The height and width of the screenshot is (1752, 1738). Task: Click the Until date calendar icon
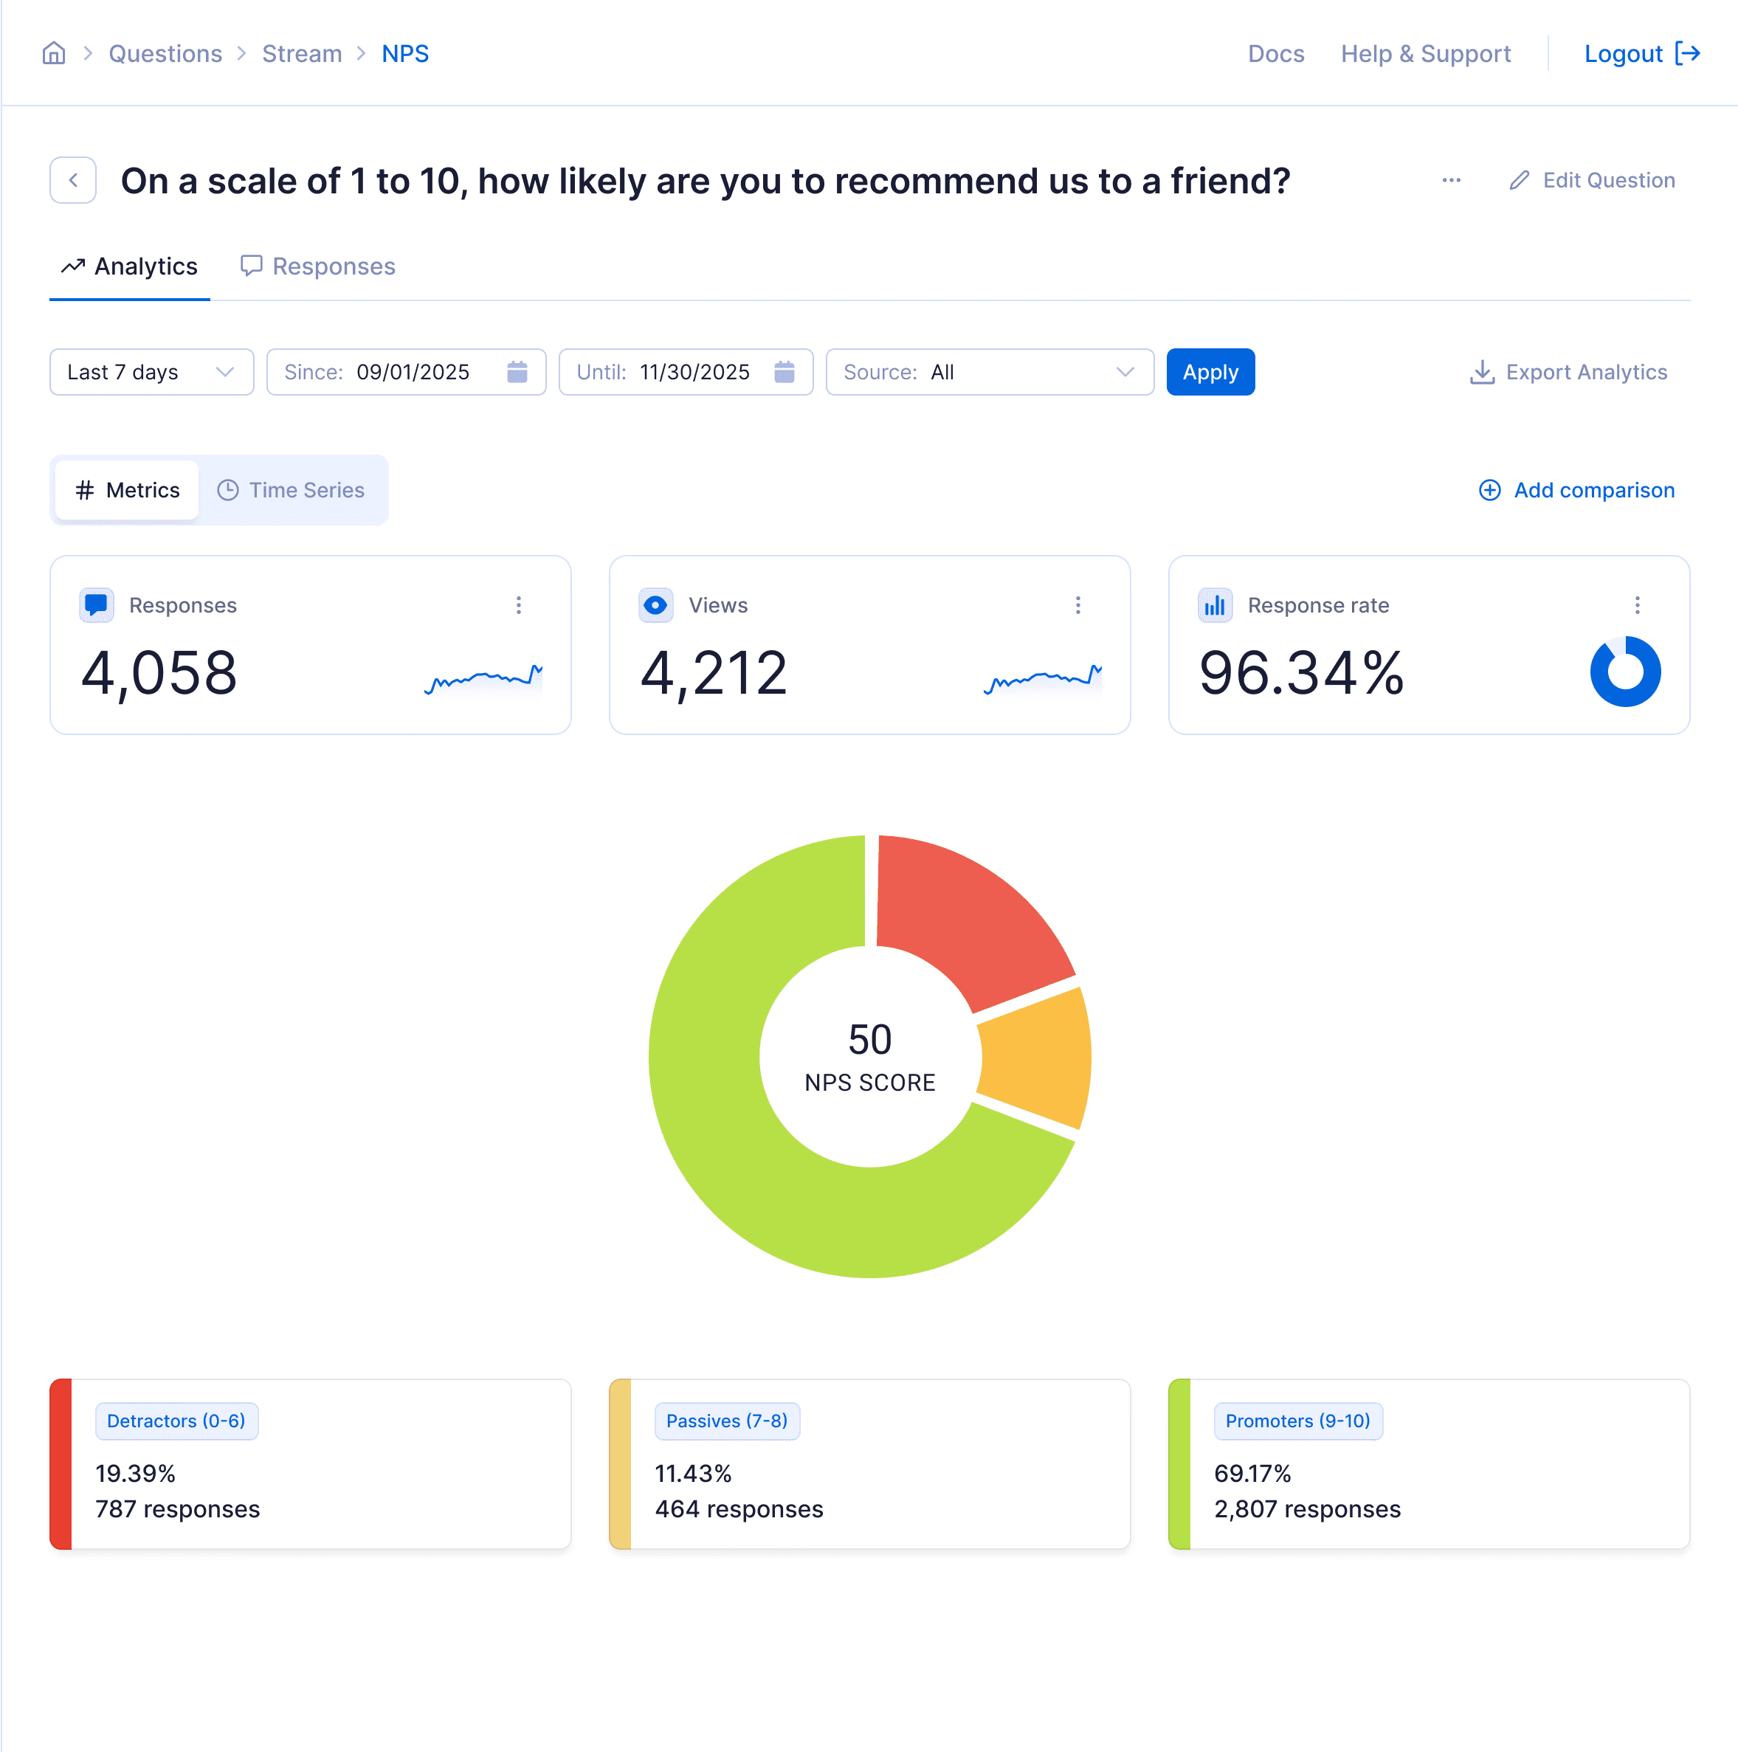point(784,372)
